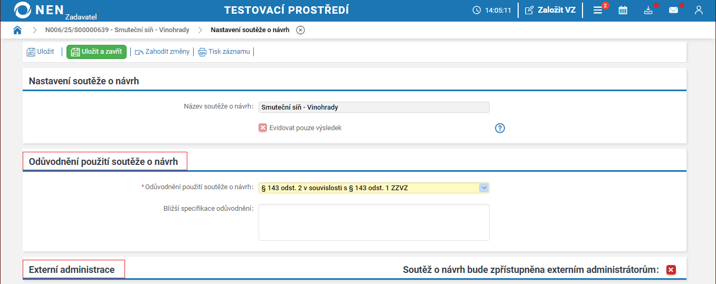Open the calendar icon in header
The image size is (716, 284).
pyautogui.click(x=623, y=10)
